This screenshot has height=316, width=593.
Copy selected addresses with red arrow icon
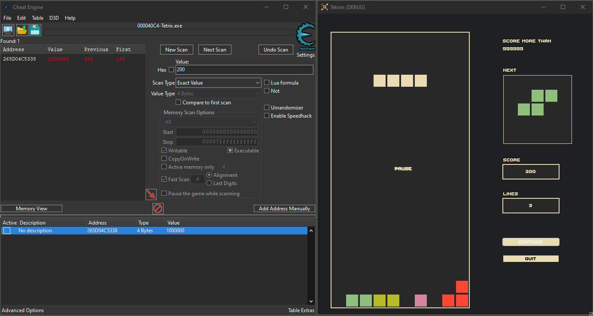(151, 194)
